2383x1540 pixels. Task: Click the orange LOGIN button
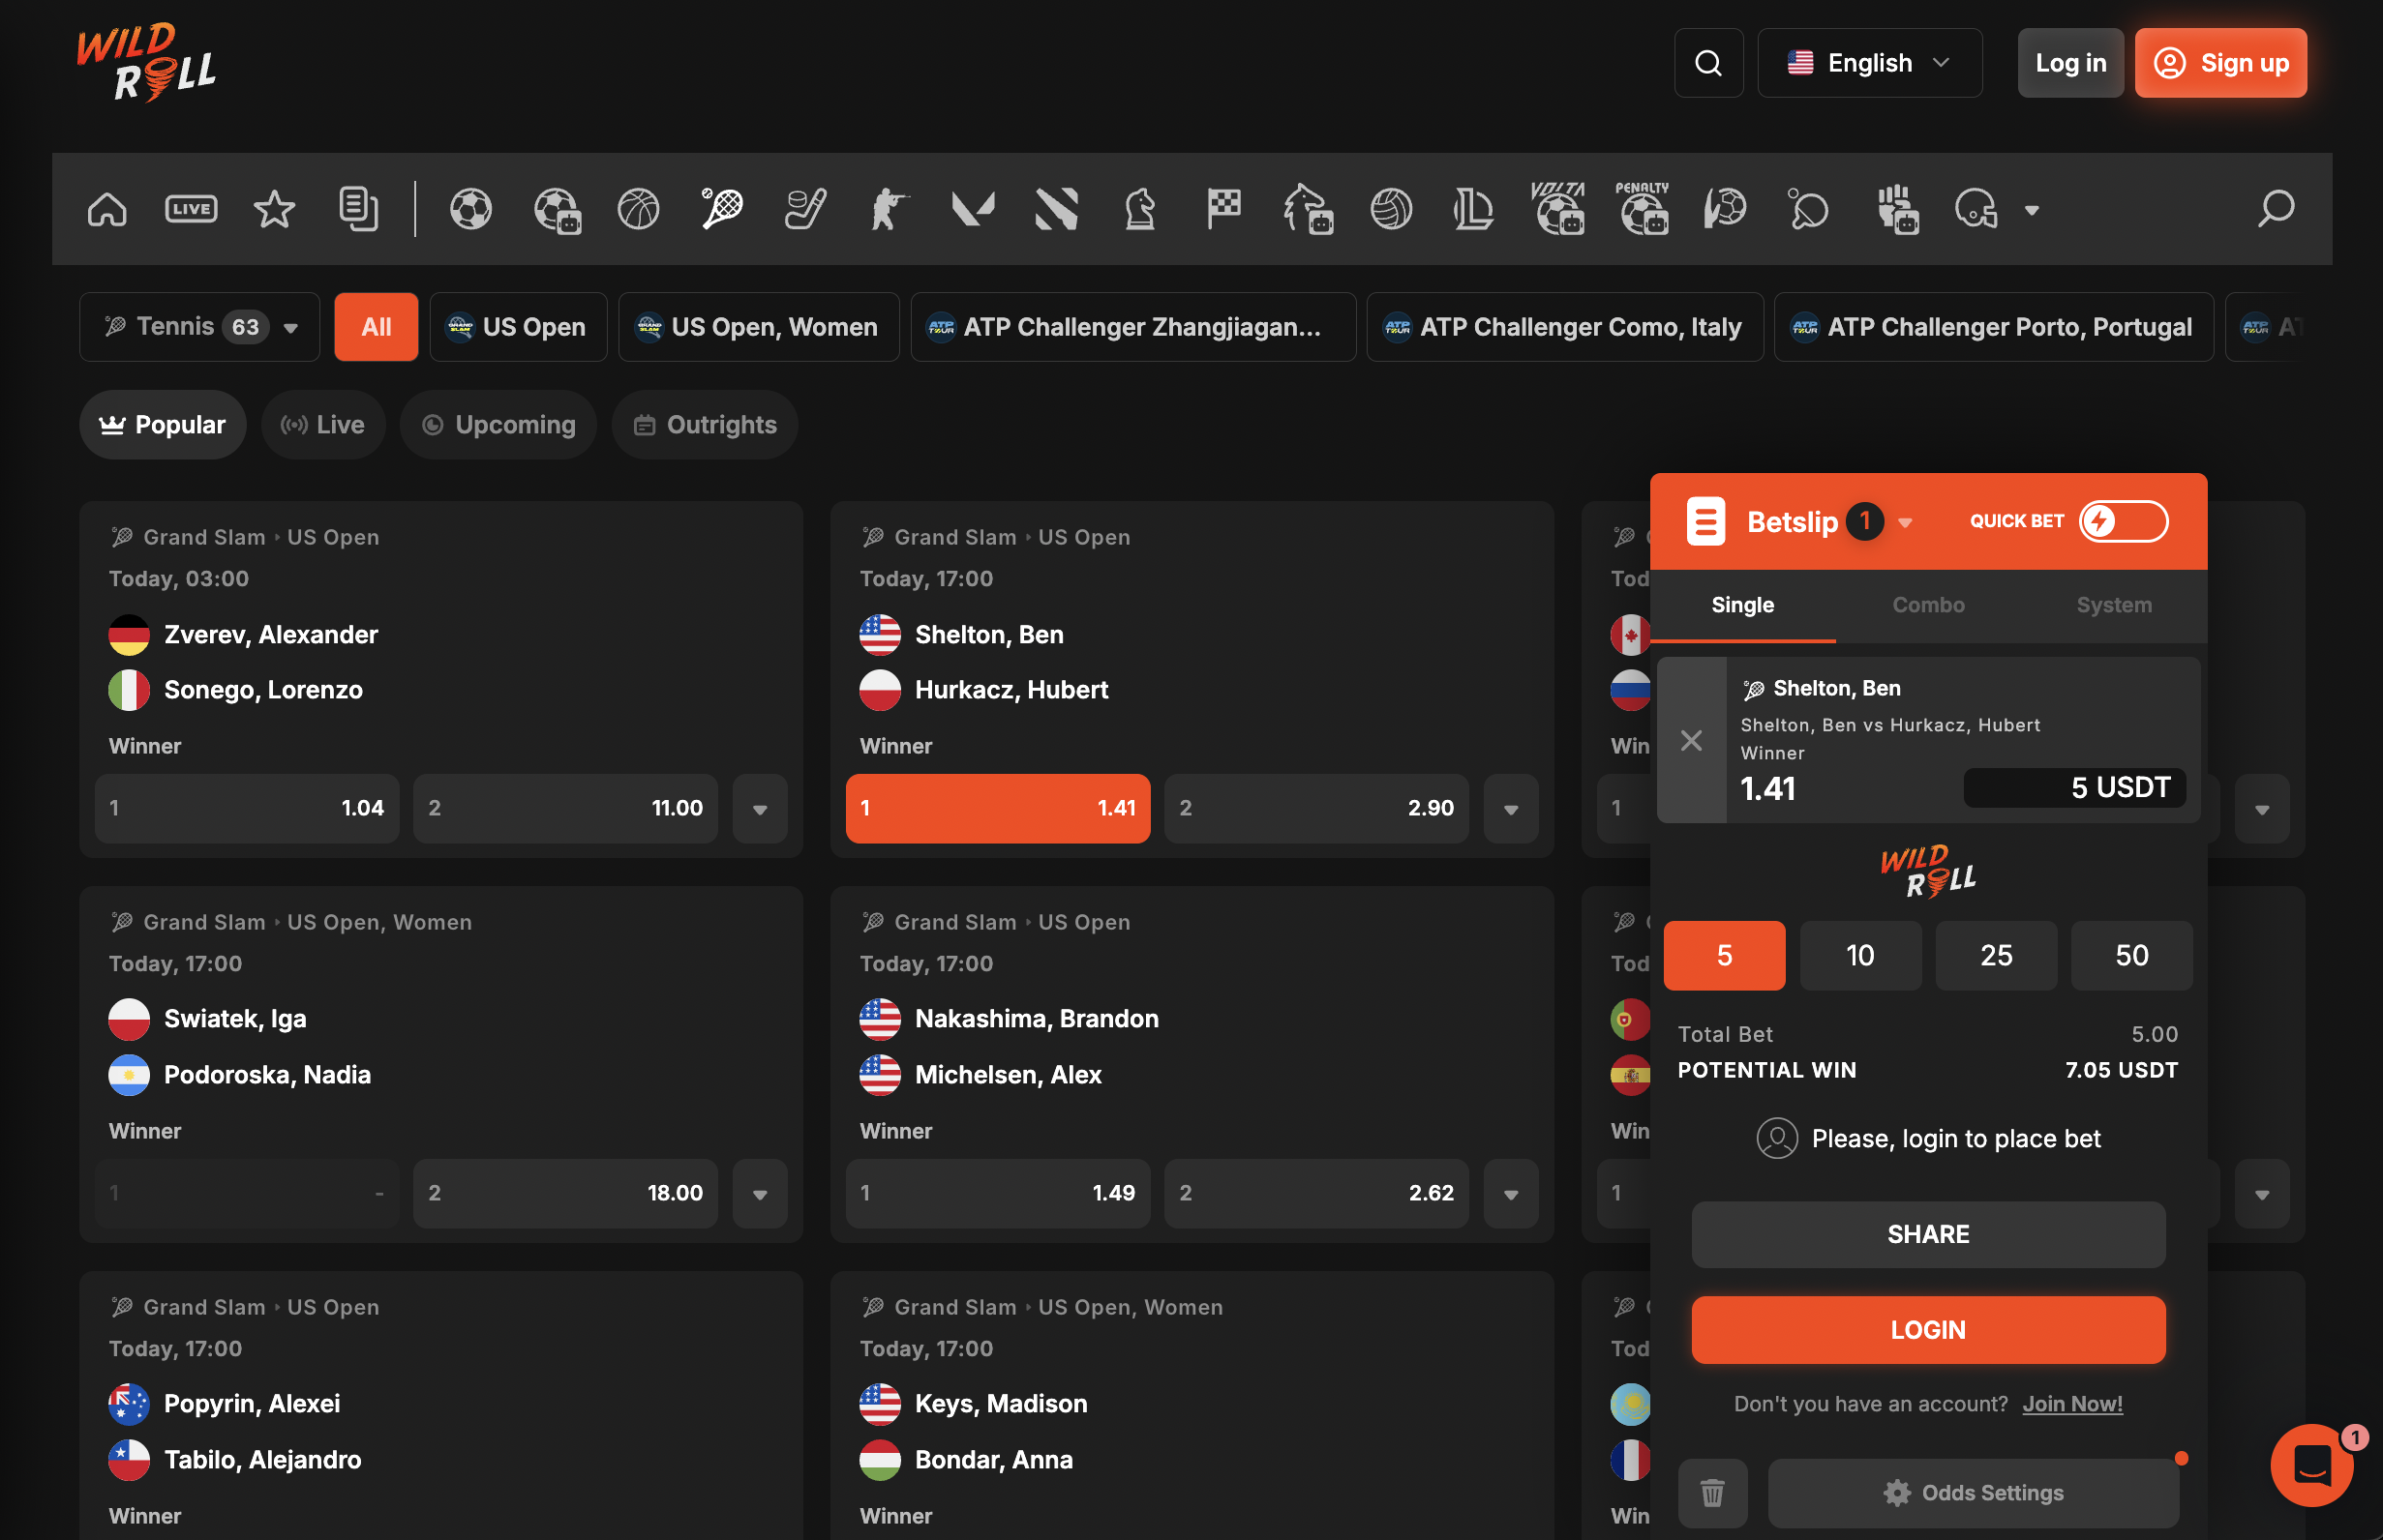(x=1928, y=1330)
